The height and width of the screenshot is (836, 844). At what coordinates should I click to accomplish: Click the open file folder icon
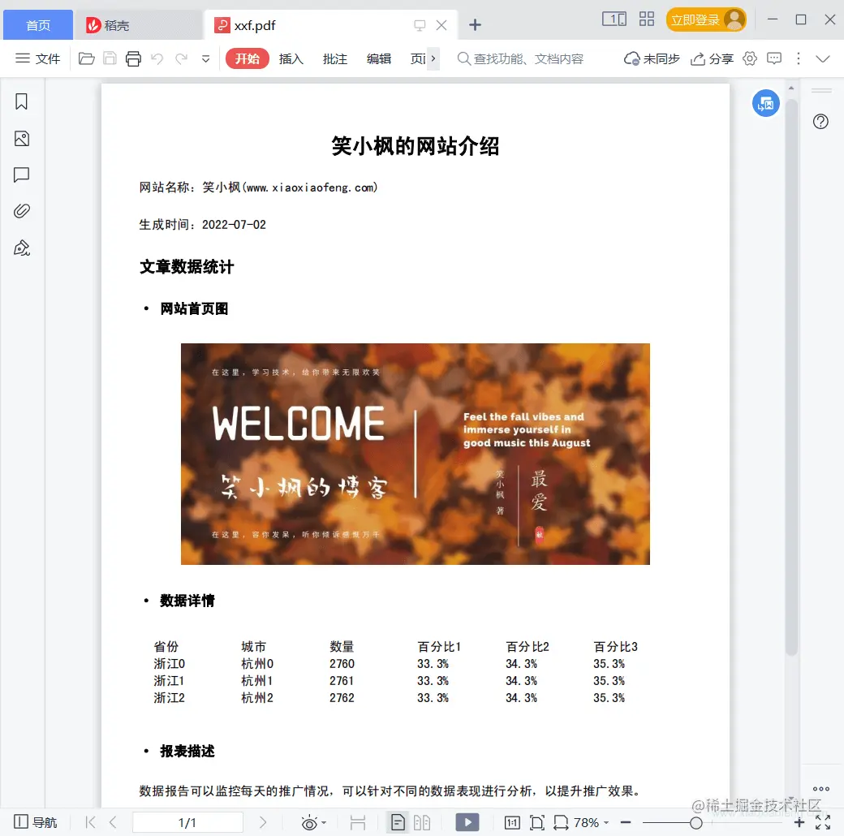86,58
